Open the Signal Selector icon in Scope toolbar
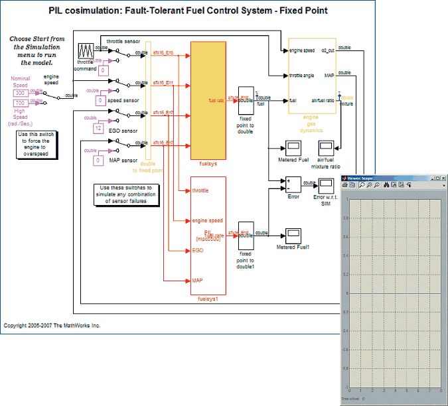 click(x=409, y=185)
